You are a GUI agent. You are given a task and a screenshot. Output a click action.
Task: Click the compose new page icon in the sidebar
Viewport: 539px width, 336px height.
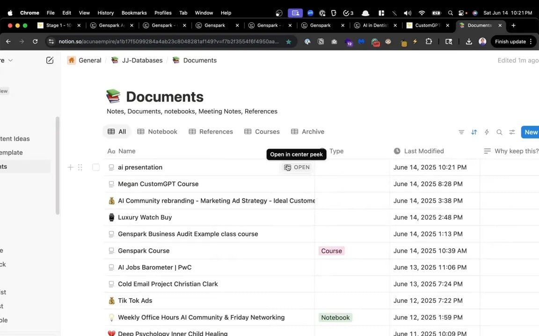click(50, 60)
